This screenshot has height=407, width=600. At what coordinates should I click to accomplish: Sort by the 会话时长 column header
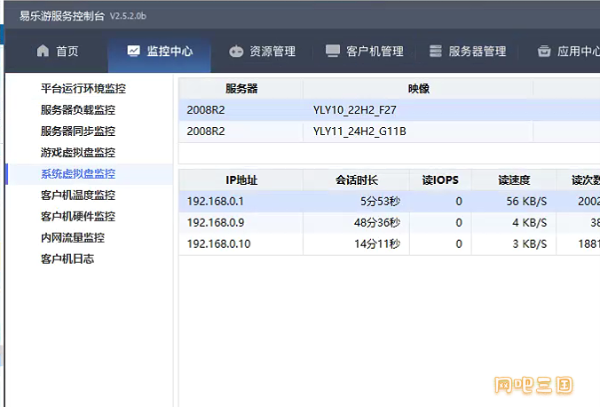pyautogui.click(x=356, y=180)
